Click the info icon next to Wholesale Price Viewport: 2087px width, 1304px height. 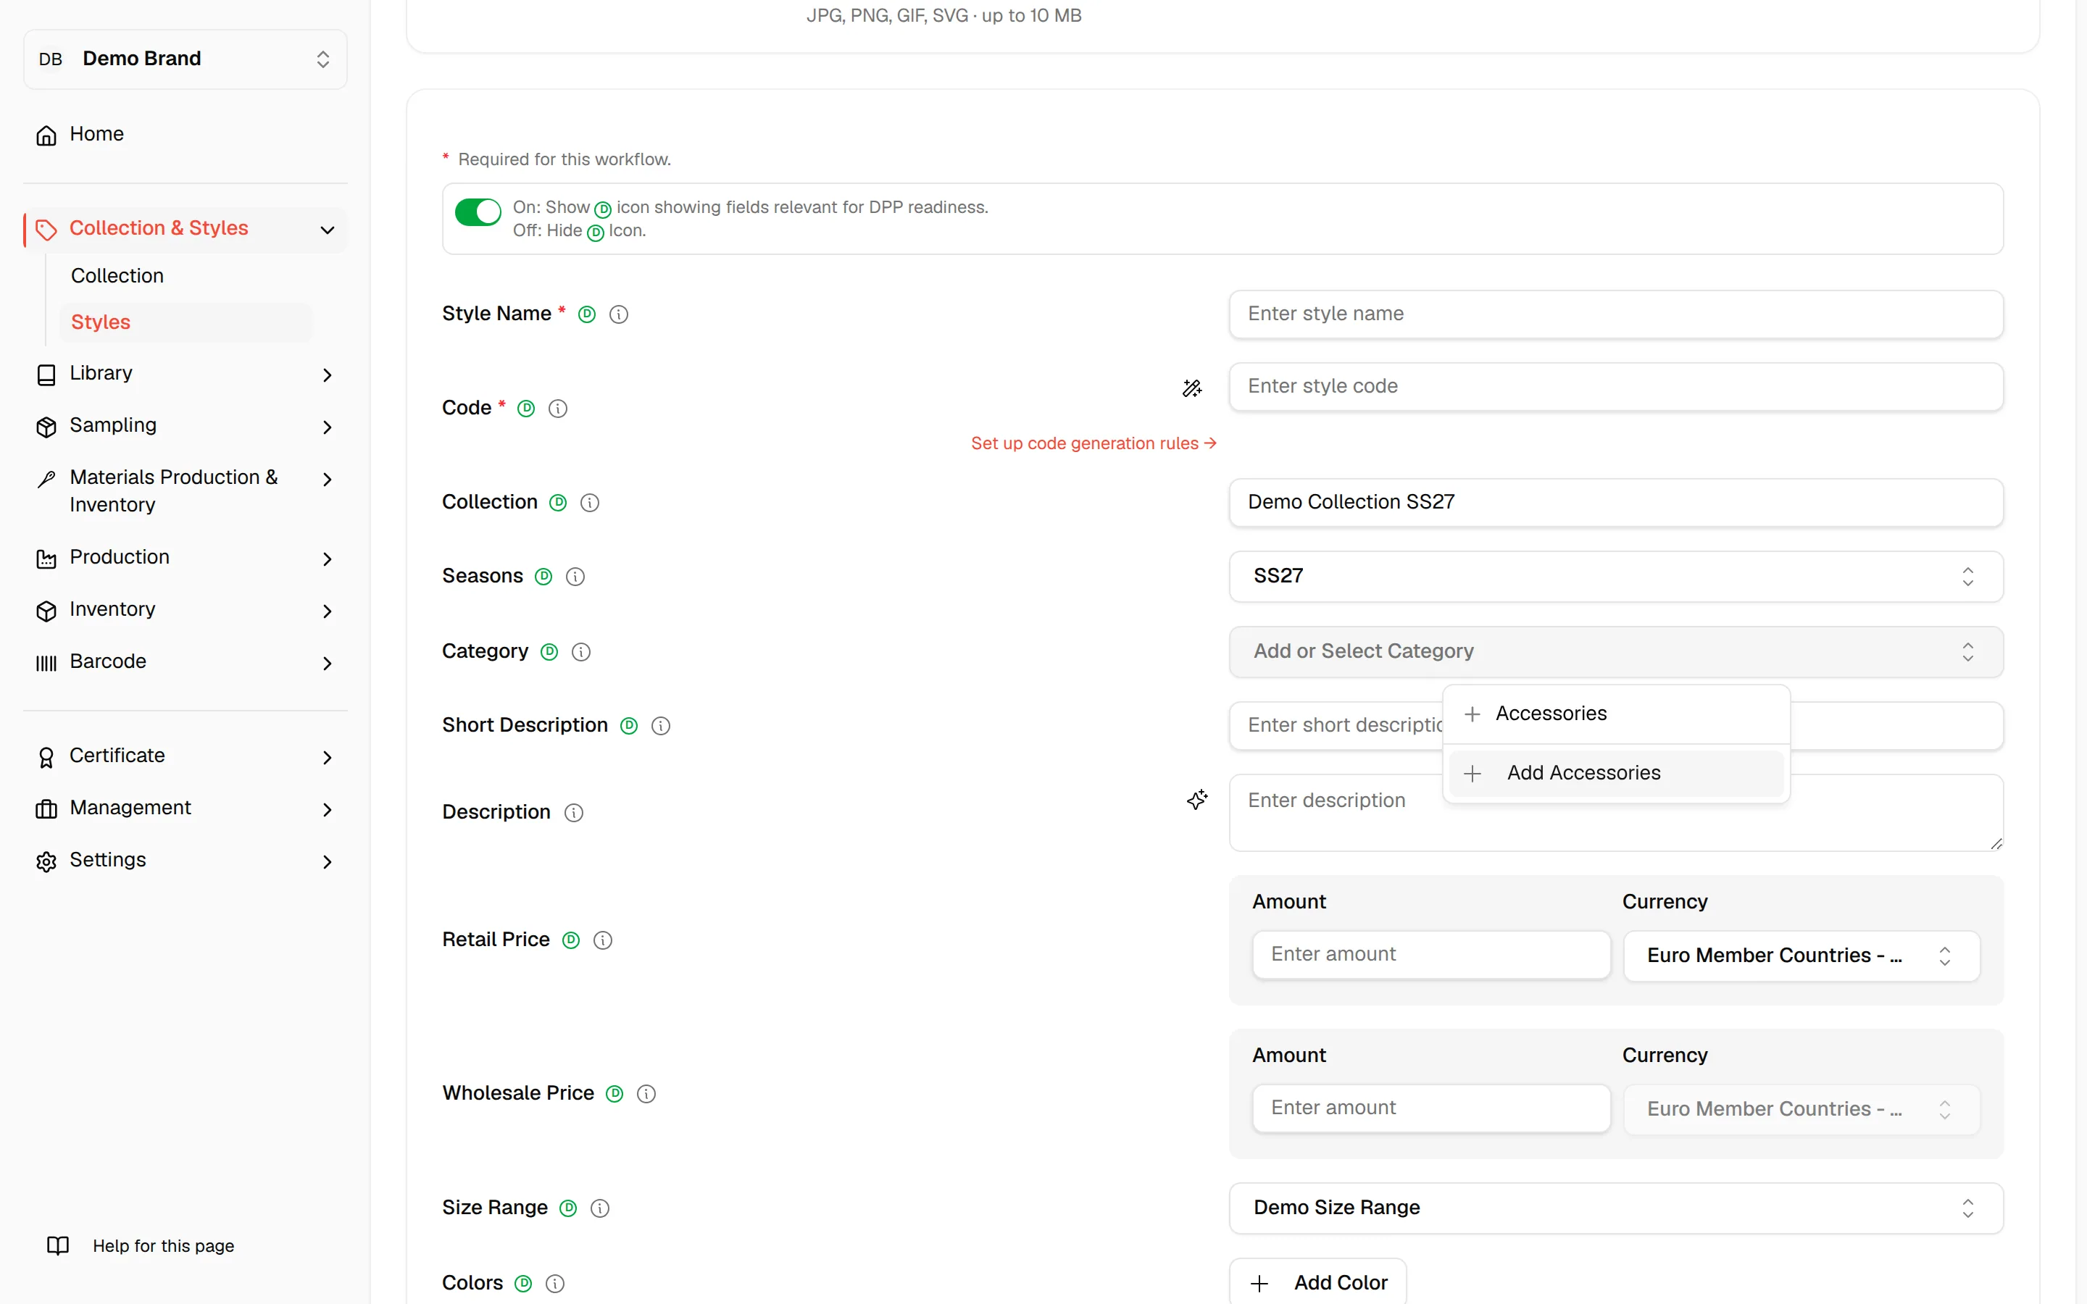(x=646, y=1095)
